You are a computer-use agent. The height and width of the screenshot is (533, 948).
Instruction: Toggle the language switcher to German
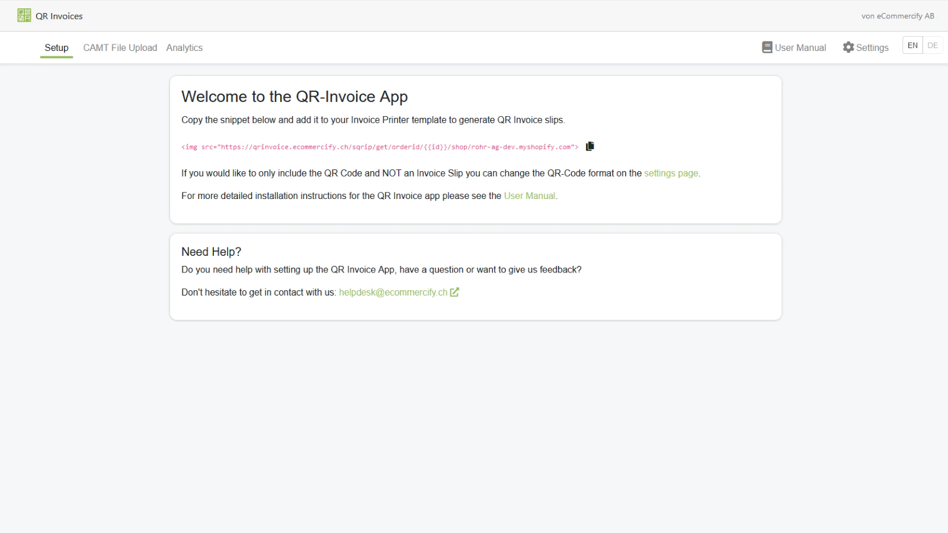click(x=933, y=44)
